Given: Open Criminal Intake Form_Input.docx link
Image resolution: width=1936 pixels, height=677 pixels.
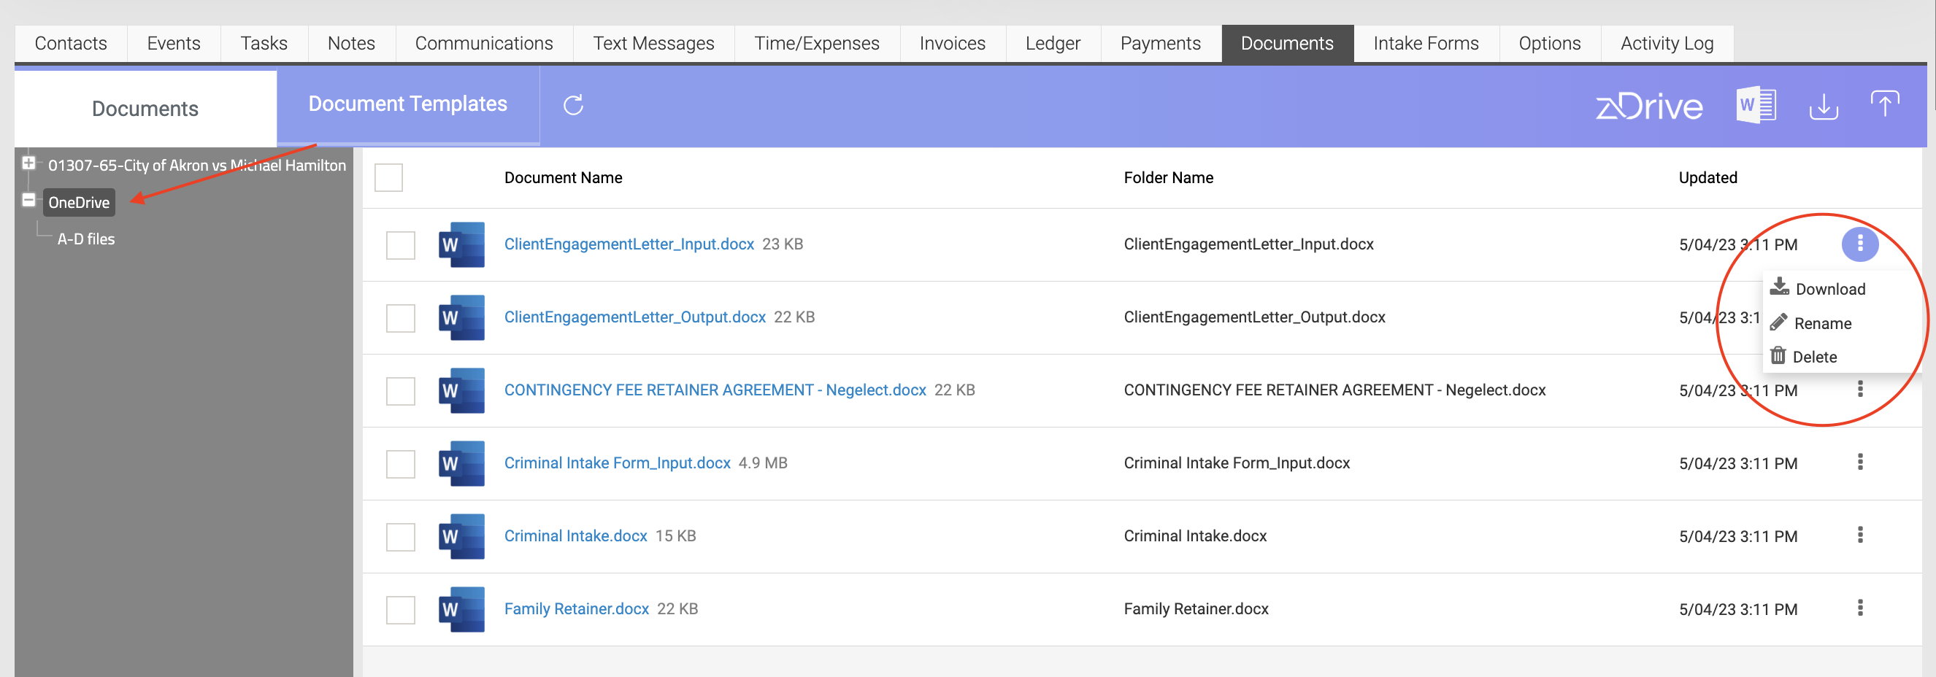Looking at the screenshot, I should 617,463.
